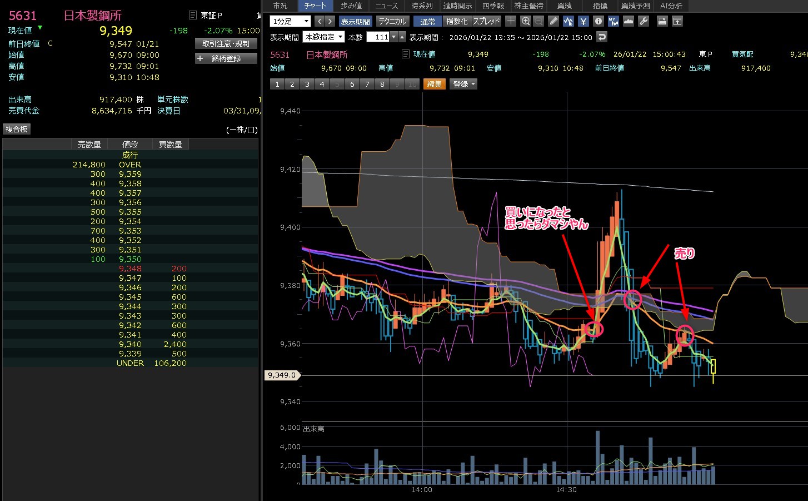808x501 pixels.
Task: Click the zoom out magnifier icon
Action: [x=538, y=21]
